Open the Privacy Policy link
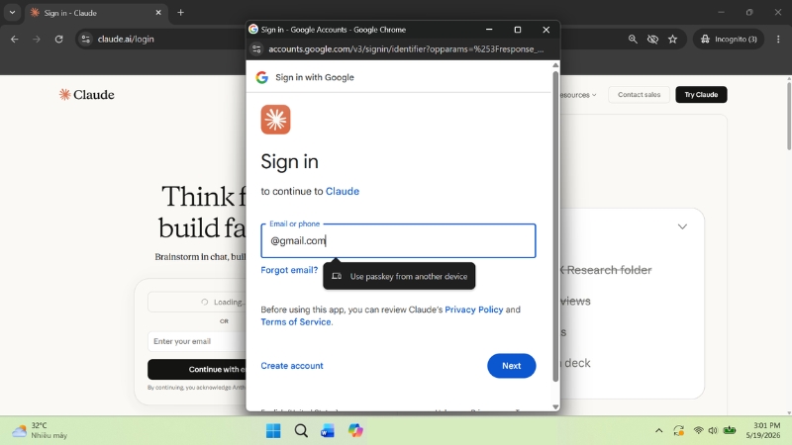Screen dimensions: 792x445 coord(474,310)
